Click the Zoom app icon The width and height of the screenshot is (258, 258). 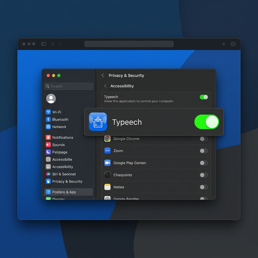point(108,151)
